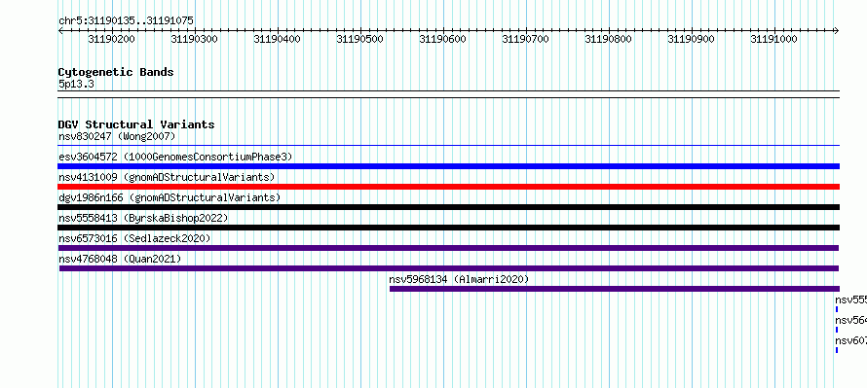Click the black dgv1986n166 variant bar
This screenshot has height=388, width=867.
pyautogui.click(x=448, y=207)
